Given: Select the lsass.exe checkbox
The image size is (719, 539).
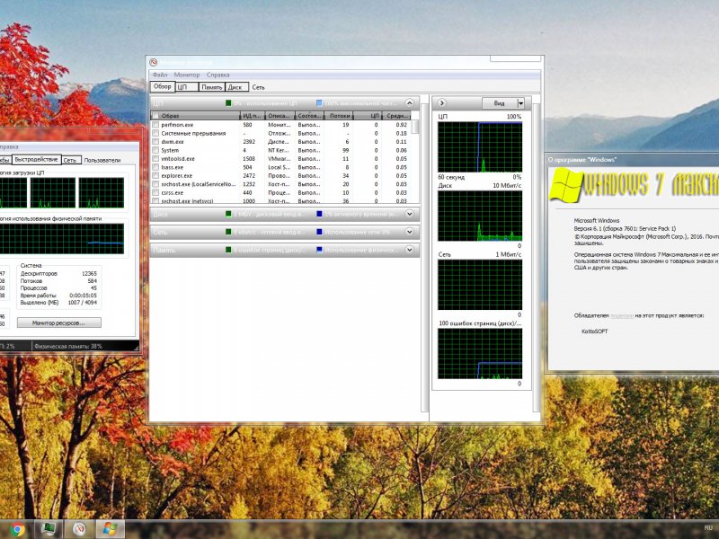Looking at the screenshot, I should (155, 167).
